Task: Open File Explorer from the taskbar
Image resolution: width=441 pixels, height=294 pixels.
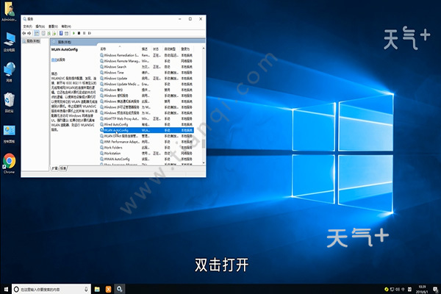Action: click(x=97, y=289)
